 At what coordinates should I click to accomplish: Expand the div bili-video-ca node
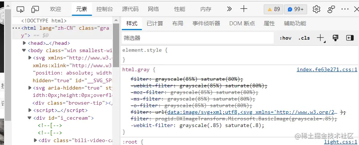(35, 140)
